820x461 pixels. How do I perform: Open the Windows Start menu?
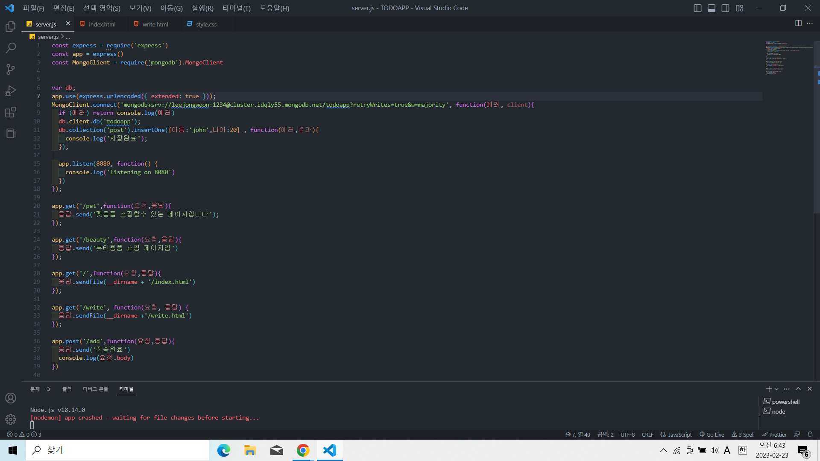point(13,450)
